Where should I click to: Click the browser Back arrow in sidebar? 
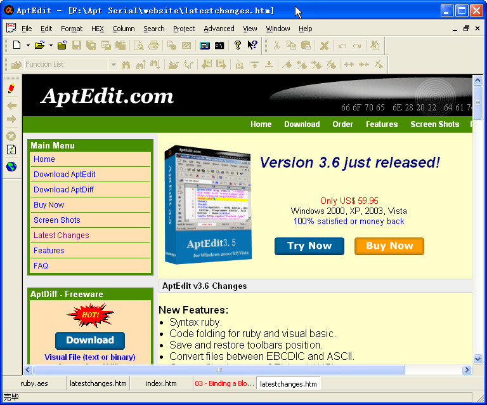[x=11, y=105]
